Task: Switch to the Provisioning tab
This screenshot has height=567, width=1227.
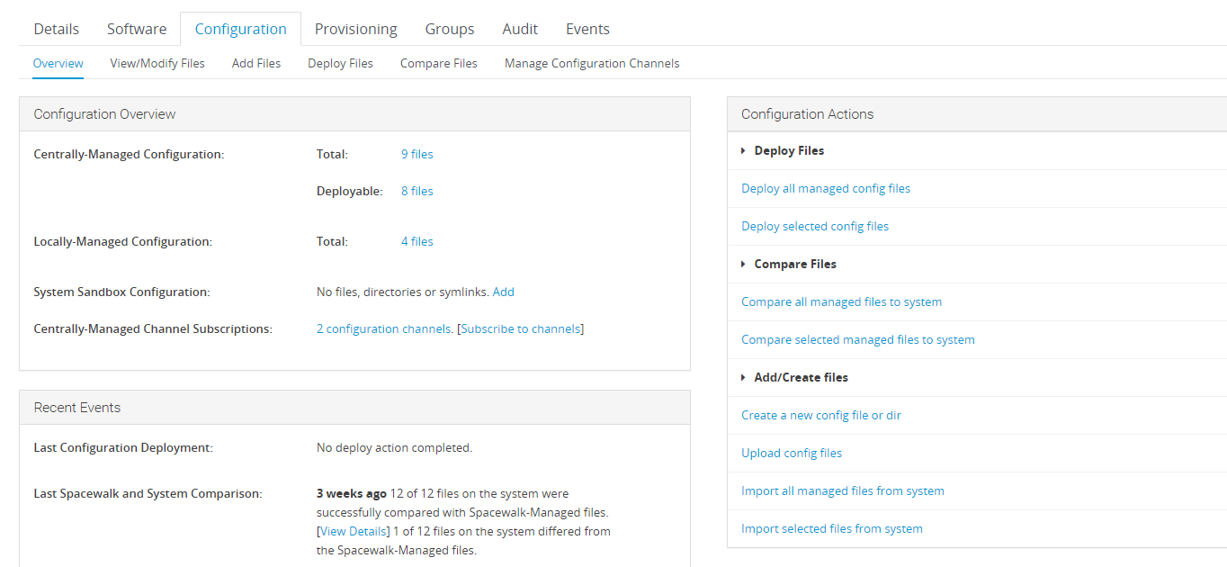Action: click(355, 28)
